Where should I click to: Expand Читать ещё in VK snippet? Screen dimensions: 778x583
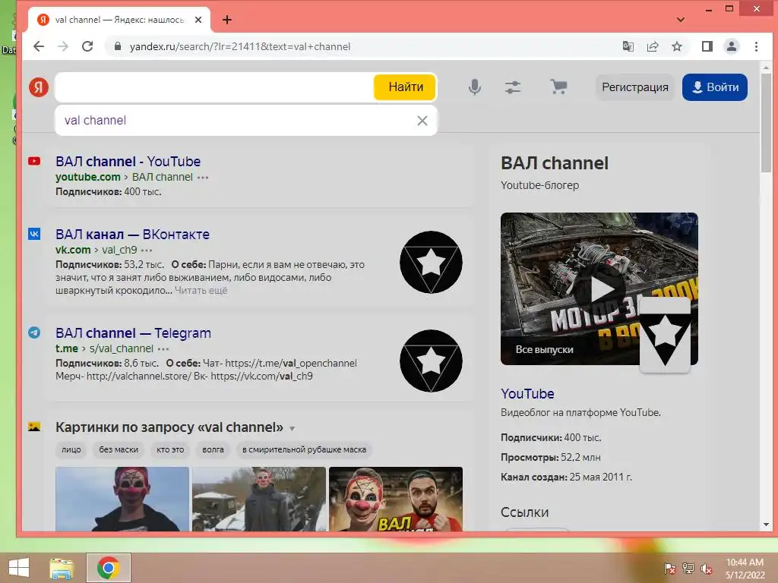(201, 291)
